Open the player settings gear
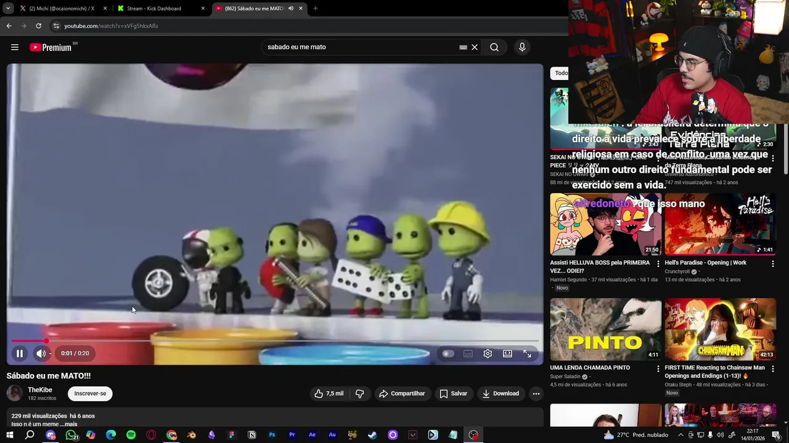This screenshot has width=789, height=443. click(488, 354)
